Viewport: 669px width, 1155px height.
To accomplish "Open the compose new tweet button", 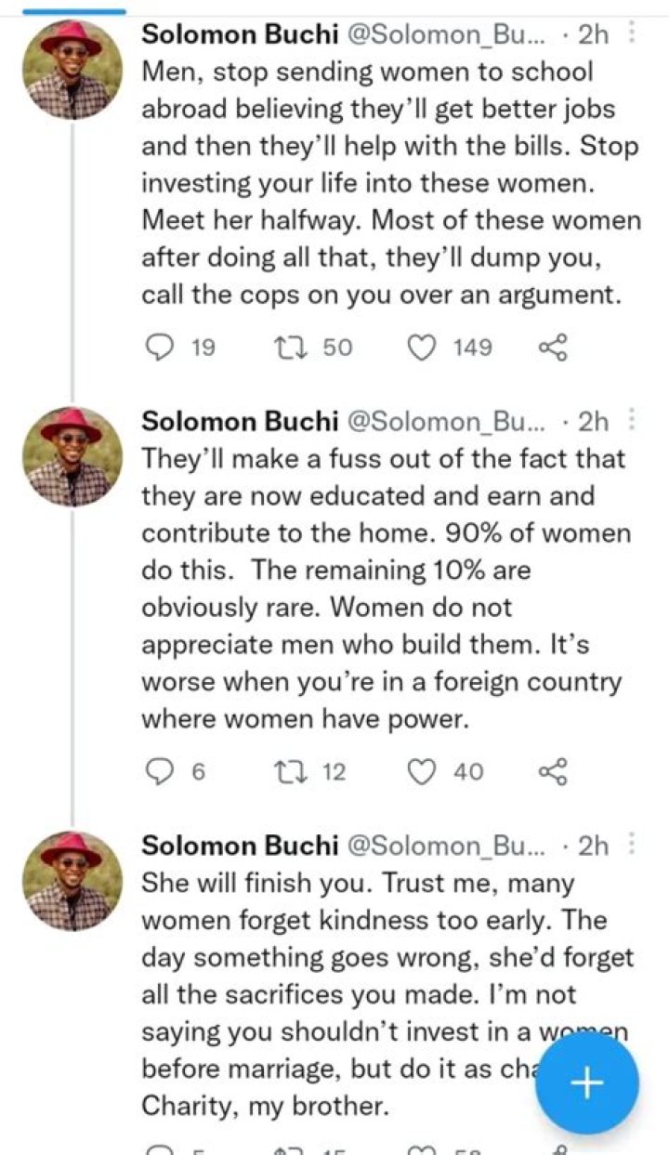I will click(585, 1083).
